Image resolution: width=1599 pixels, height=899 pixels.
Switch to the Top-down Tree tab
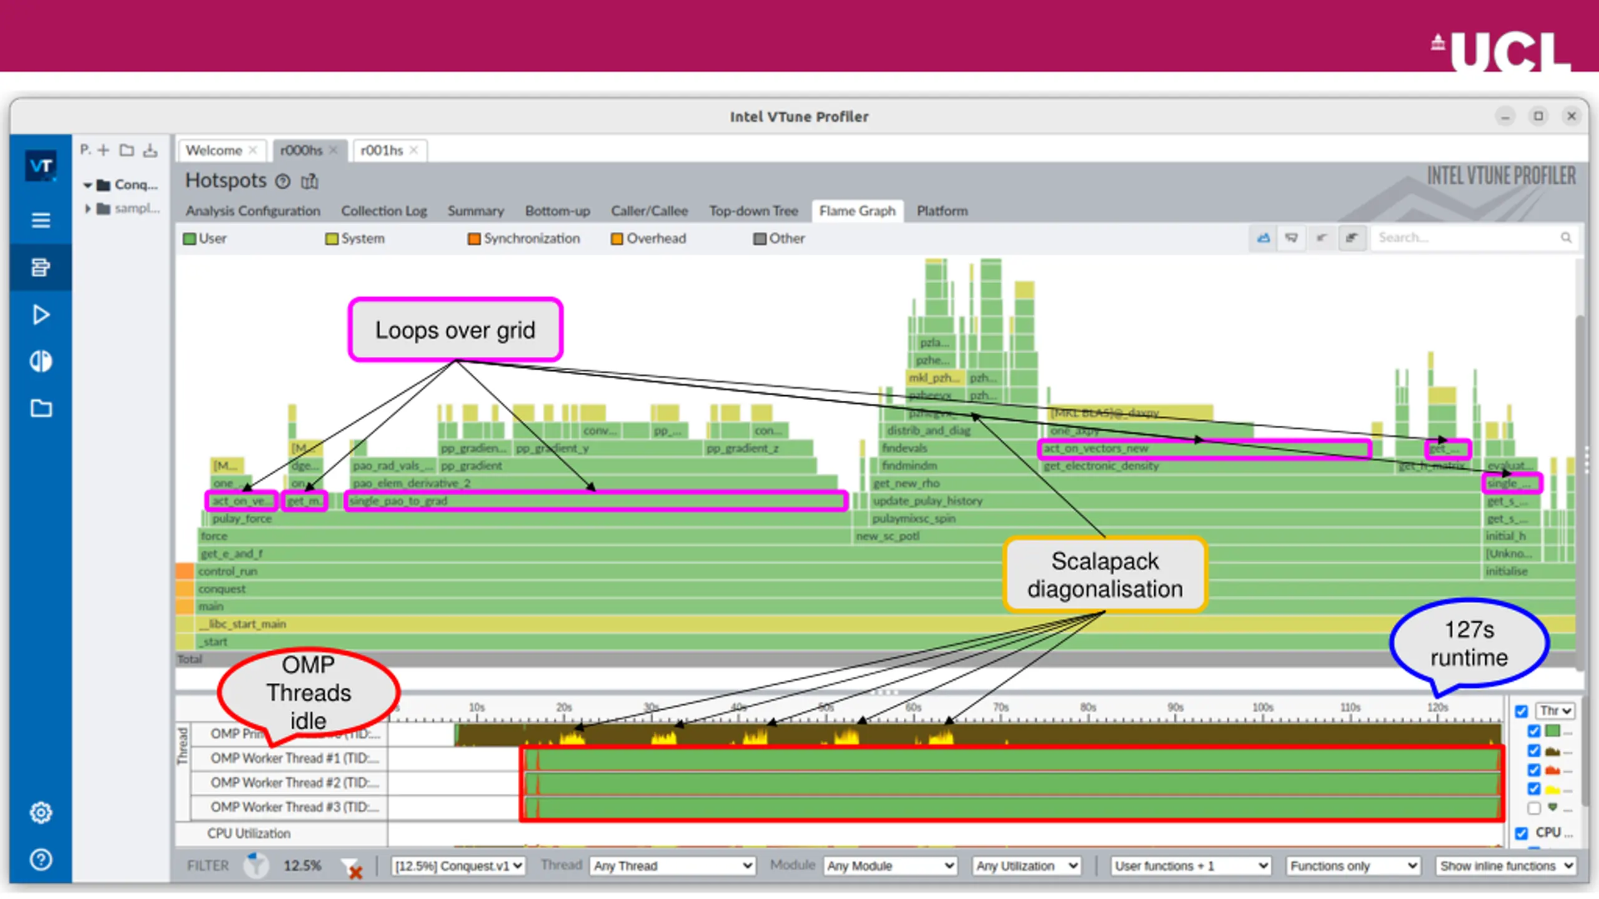pos(753,211)
